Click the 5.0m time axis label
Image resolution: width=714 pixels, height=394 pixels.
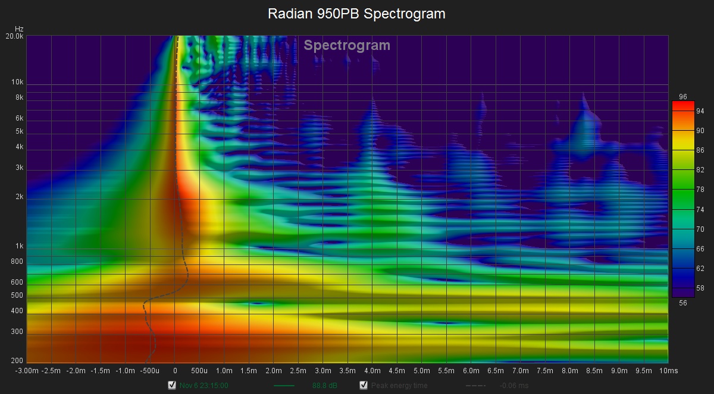point(421,370)
